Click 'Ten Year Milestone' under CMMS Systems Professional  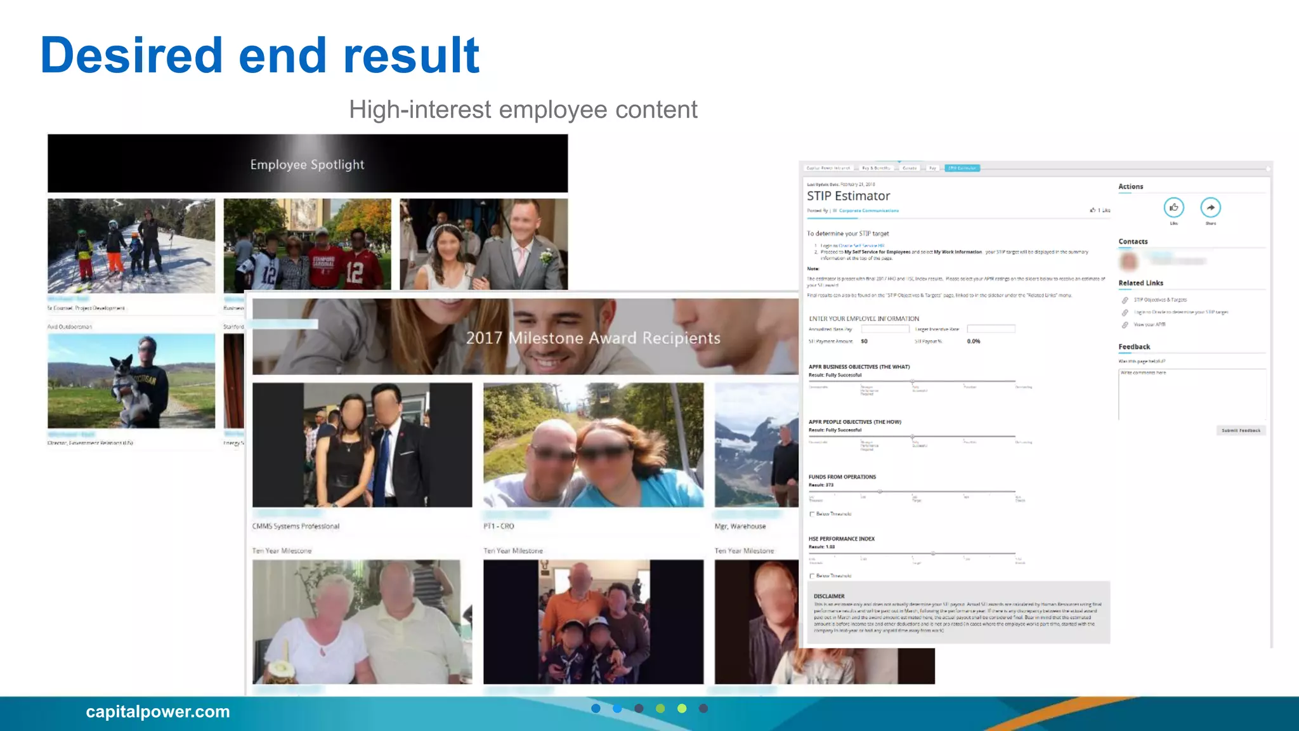coord(282,551)
